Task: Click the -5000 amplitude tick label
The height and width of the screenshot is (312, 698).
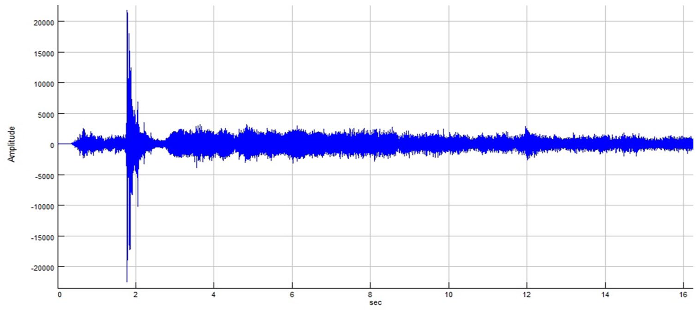Action: tap(44, 176)
